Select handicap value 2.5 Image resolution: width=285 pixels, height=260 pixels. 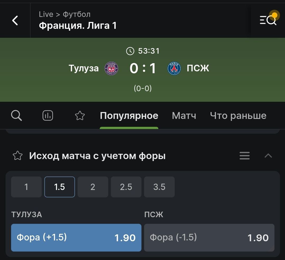tap(126, 187)
